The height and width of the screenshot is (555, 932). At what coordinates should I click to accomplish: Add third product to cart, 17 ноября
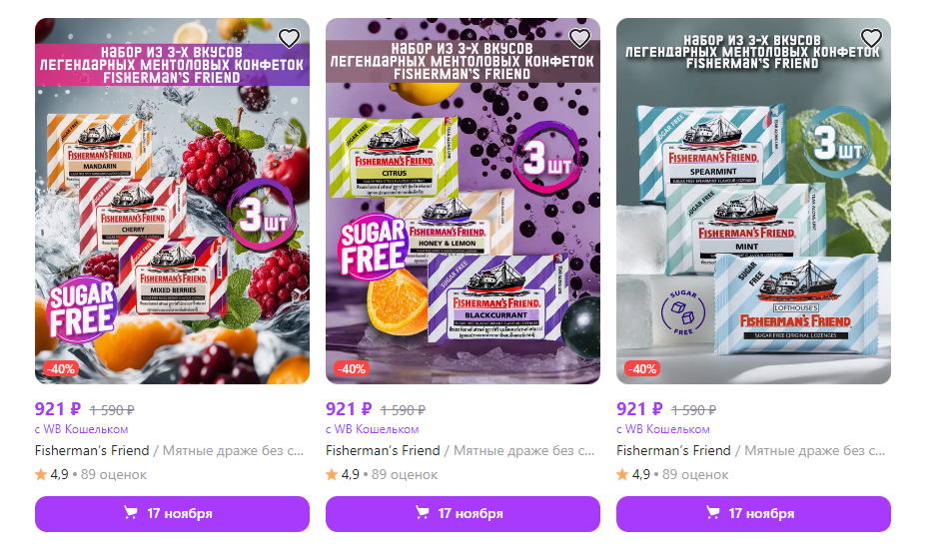pos(753,513)
